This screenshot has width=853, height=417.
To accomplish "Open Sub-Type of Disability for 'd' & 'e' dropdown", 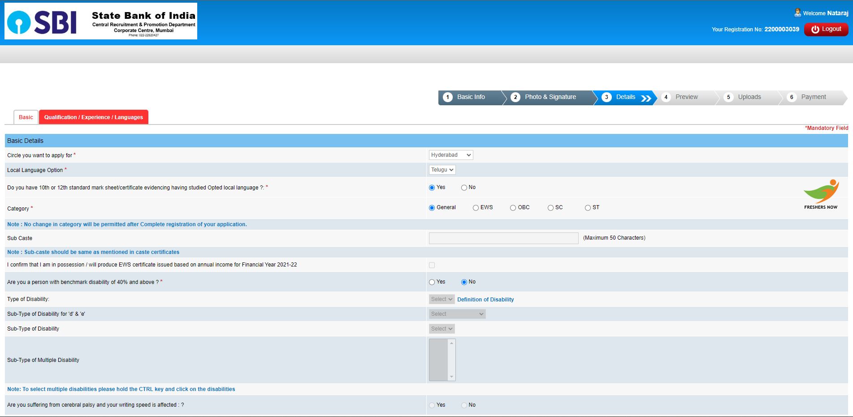I will 457,314.
